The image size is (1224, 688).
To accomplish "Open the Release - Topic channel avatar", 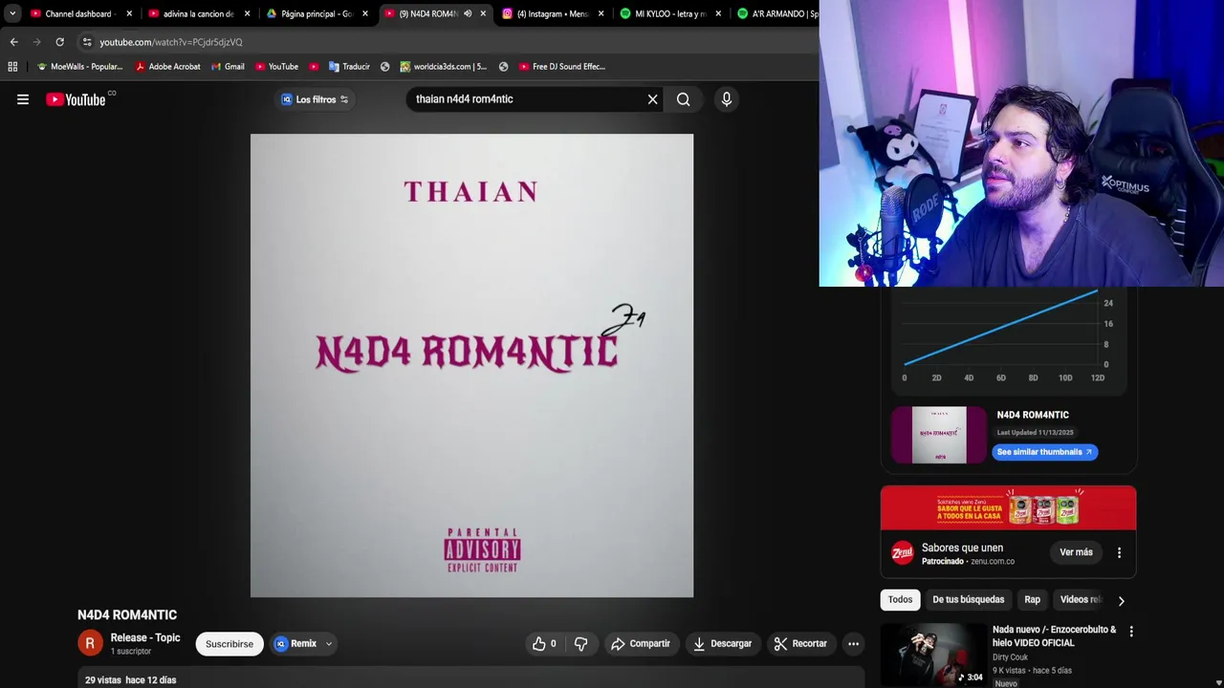I will (90, 643).
